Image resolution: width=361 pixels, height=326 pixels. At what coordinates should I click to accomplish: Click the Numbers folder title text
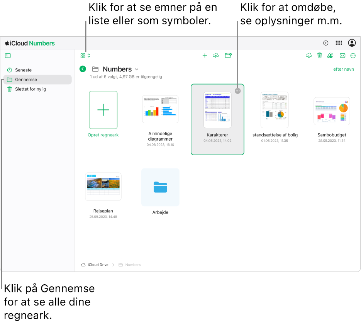pos(117,69)
